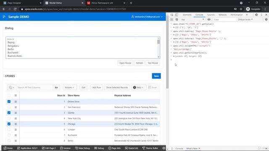
Task: Show console sidebar icon
Action: 172,20
